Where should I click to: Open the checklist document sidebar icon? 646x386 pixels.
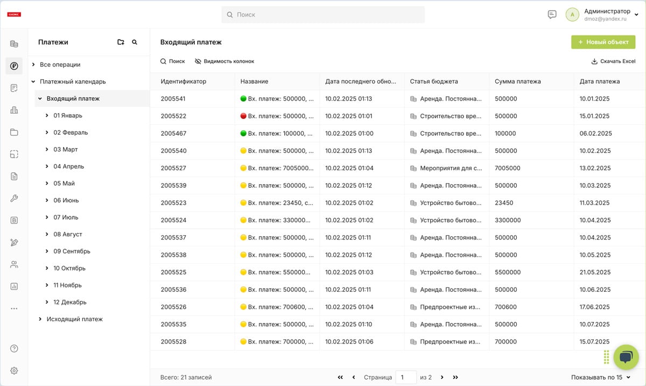point(14,88)
